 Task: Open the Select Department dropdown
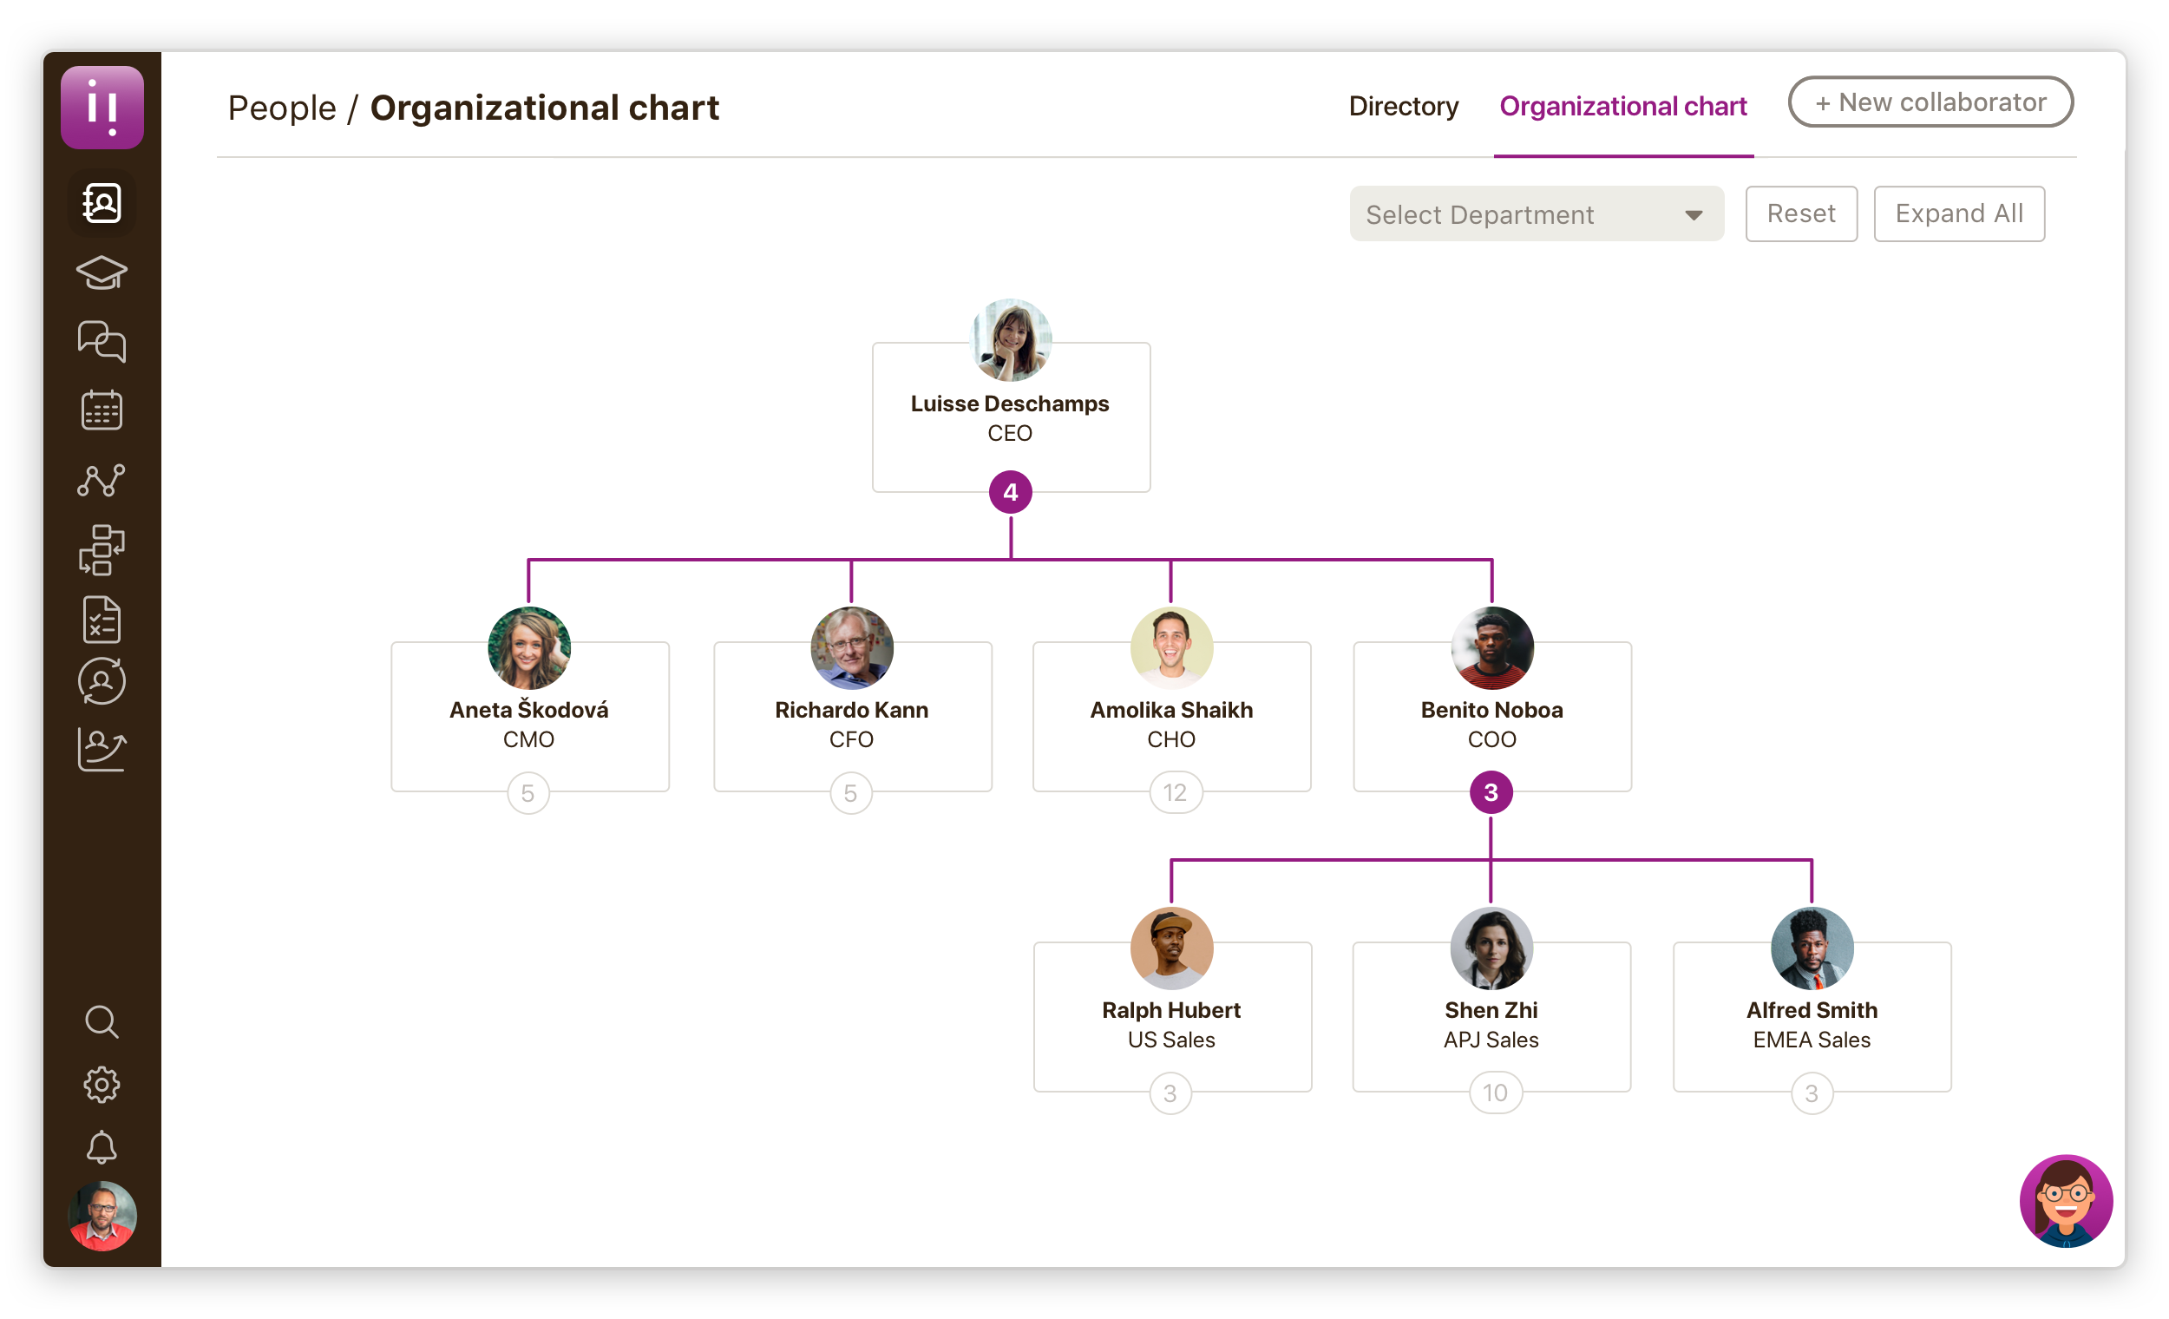click(x=1536, y=214)
